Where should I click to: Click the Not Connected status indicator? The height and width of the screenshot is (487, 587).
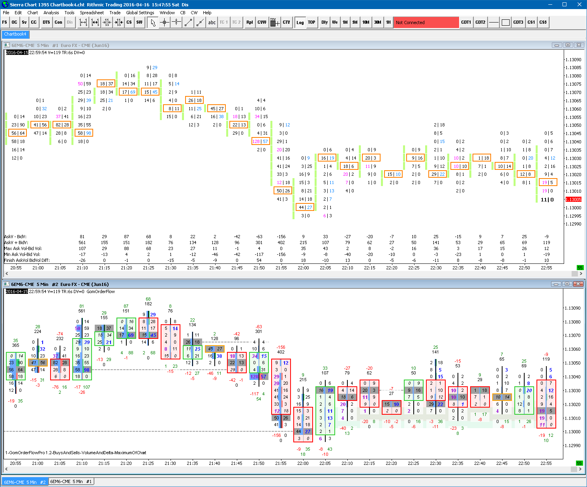pos(426,23)
